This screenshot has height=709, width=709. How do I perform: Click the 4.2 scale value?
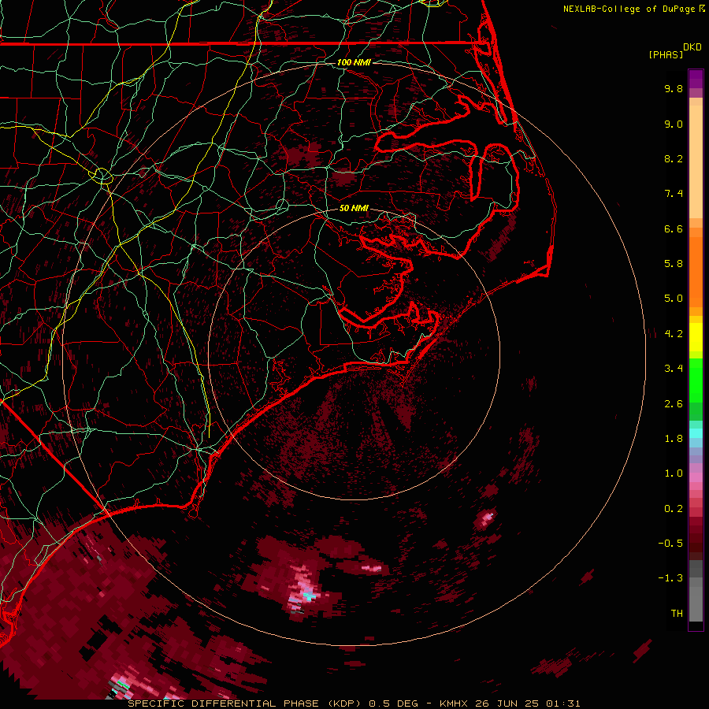pos(674,334)
